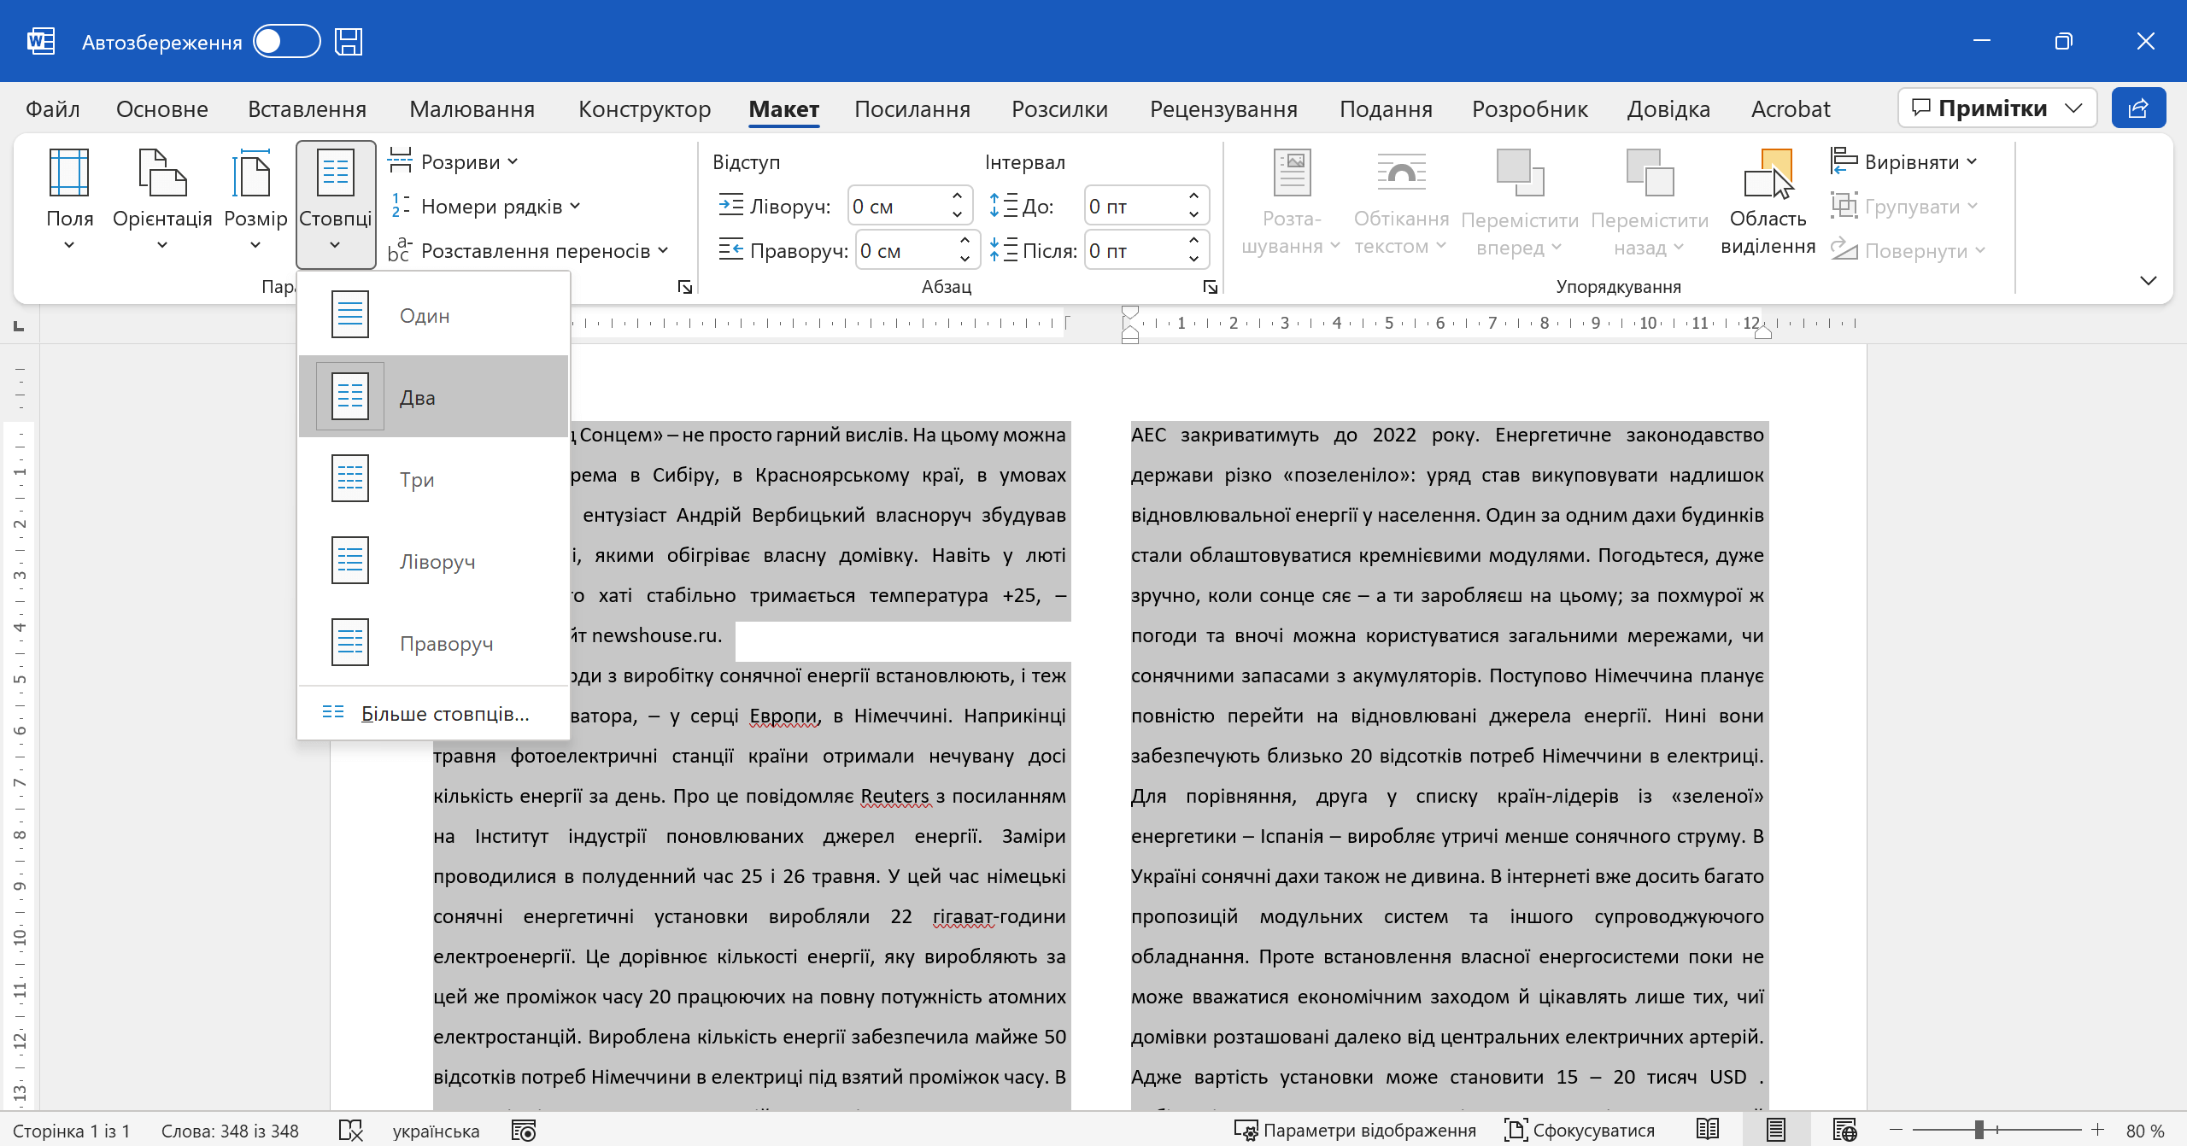Open Область виділення selection pane
This screenshot has height=1146, width=2187.
[x=1768, y=203]
